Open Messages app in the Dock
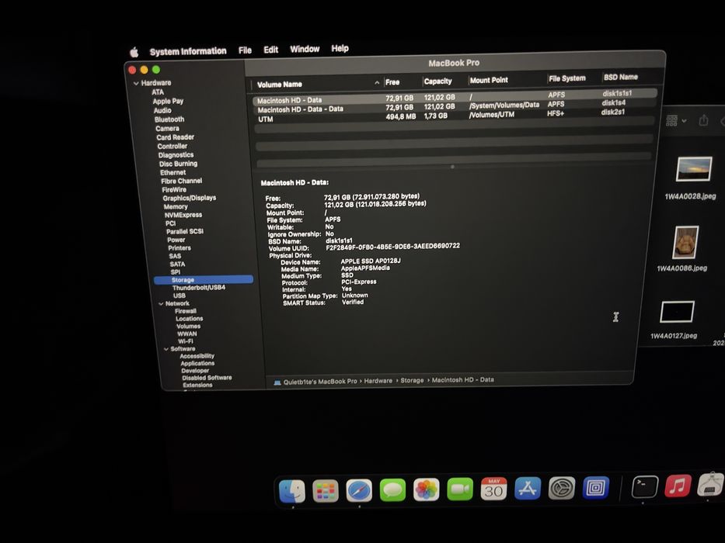This screenshot has height=543, width=725. pos(392,490)
